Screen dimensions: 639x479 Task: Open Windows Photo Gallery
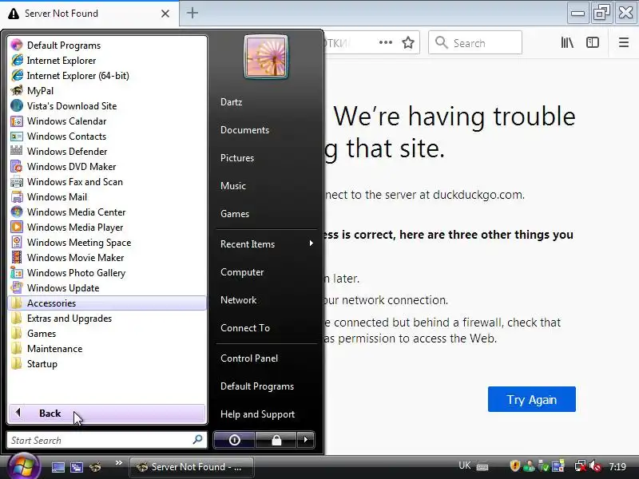tap(107, 272)
